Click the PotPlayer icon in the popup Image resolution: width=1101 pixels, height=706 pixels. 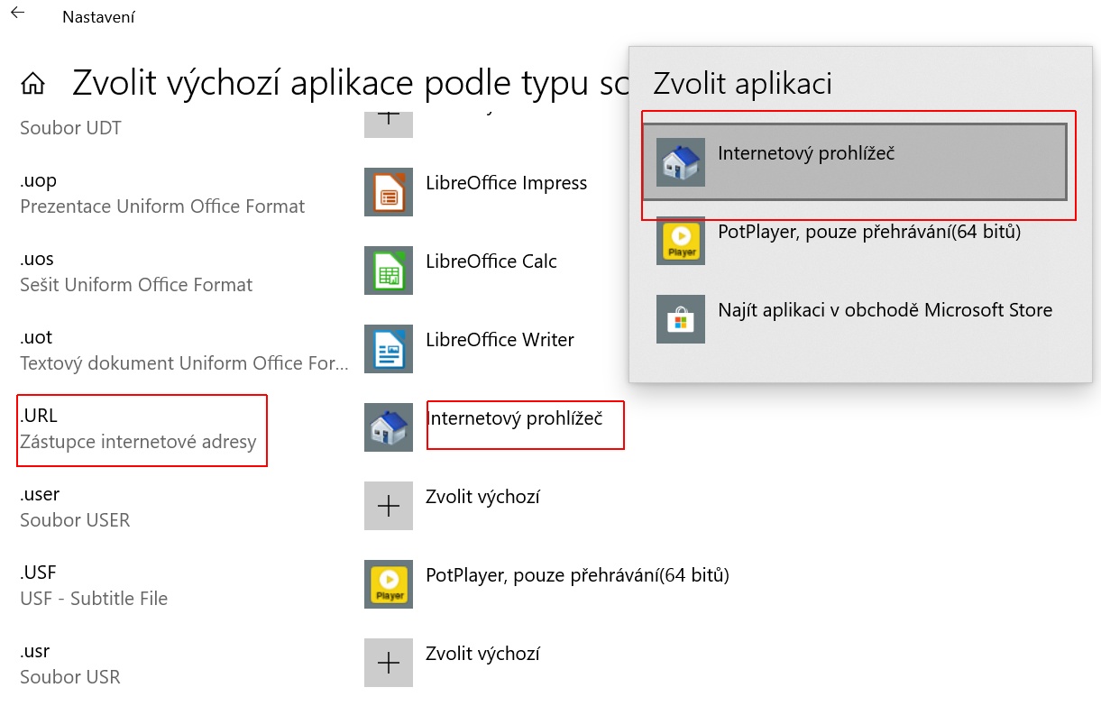681,241
